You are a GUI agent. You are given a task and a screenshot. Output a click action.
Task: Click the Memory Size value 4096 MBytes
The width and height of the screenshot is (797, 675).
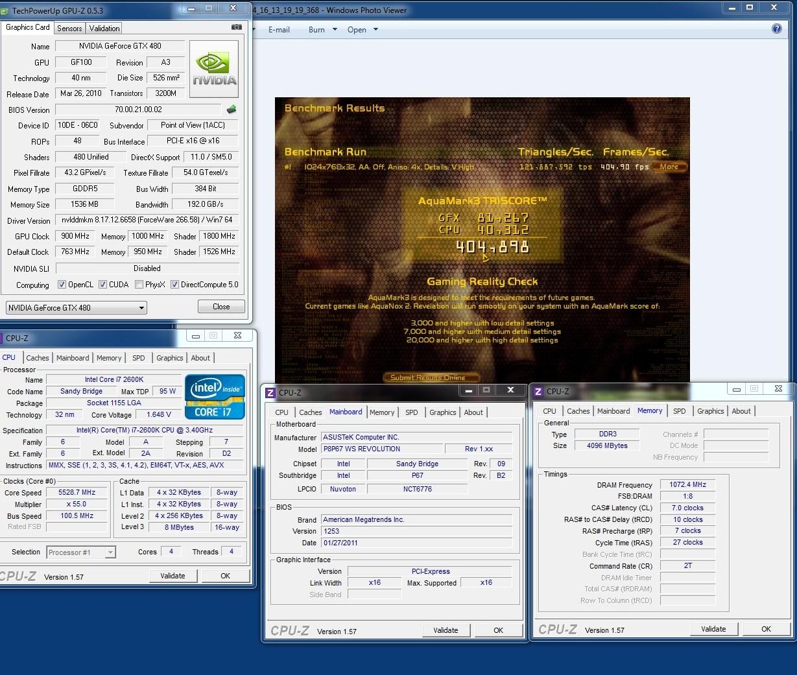(x=608, y=445)
